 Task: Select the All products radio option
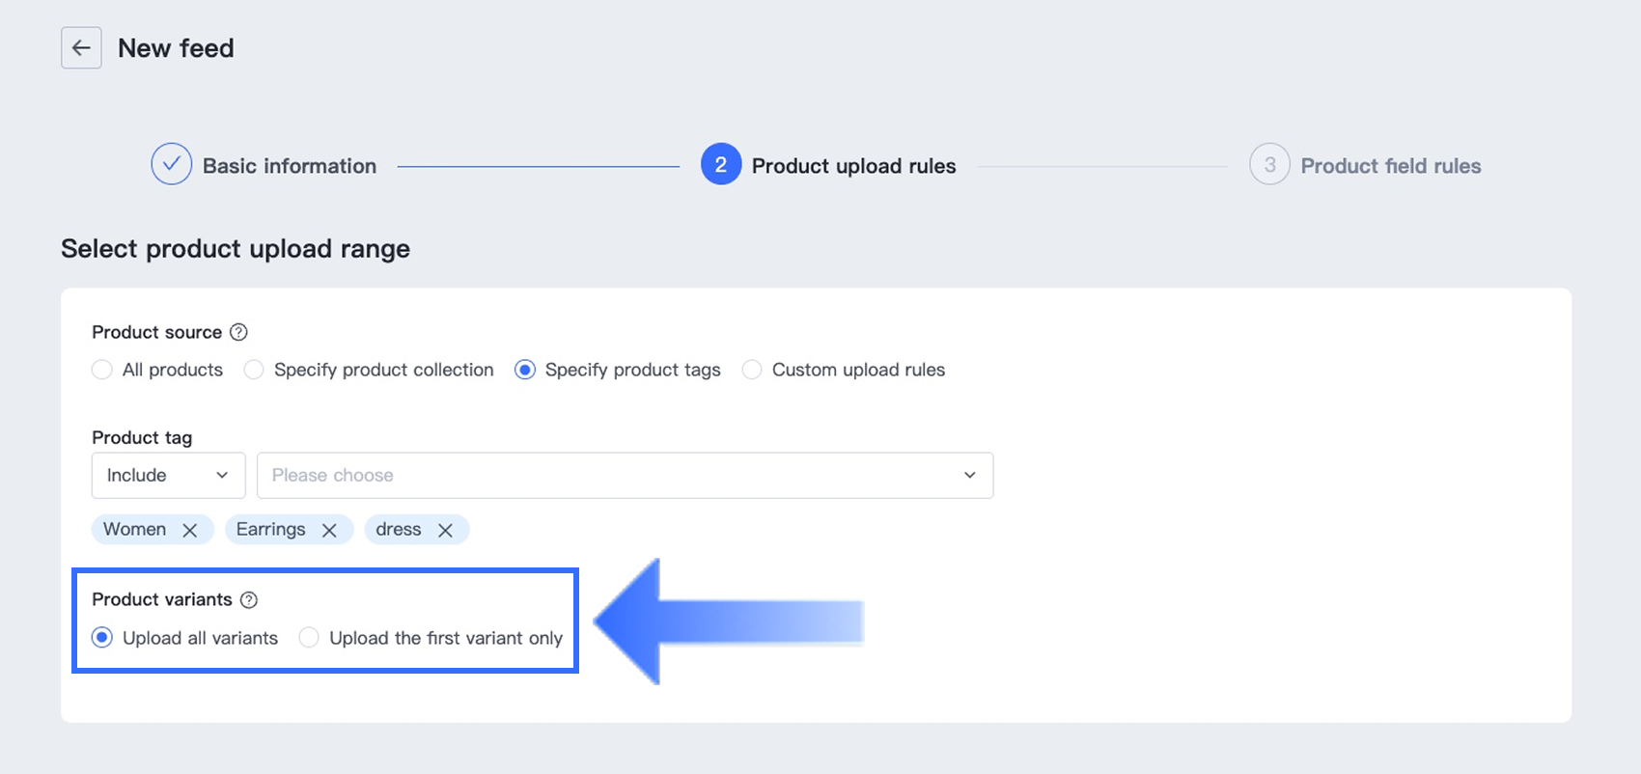click(102, 370)
